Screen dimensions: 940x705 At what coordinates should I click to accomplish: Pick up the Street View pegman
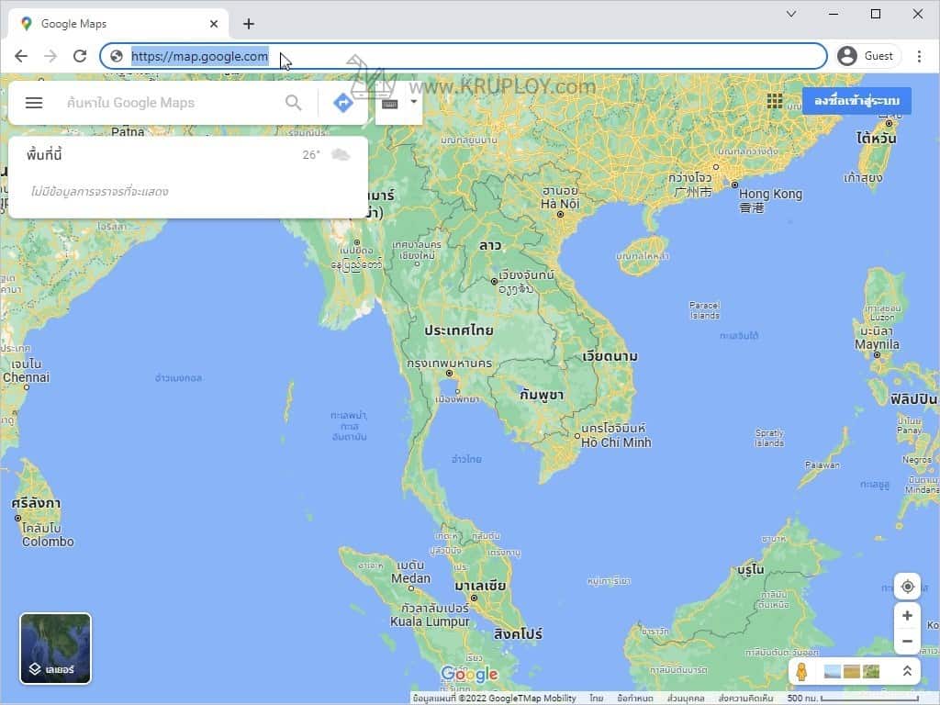[801, 671]
